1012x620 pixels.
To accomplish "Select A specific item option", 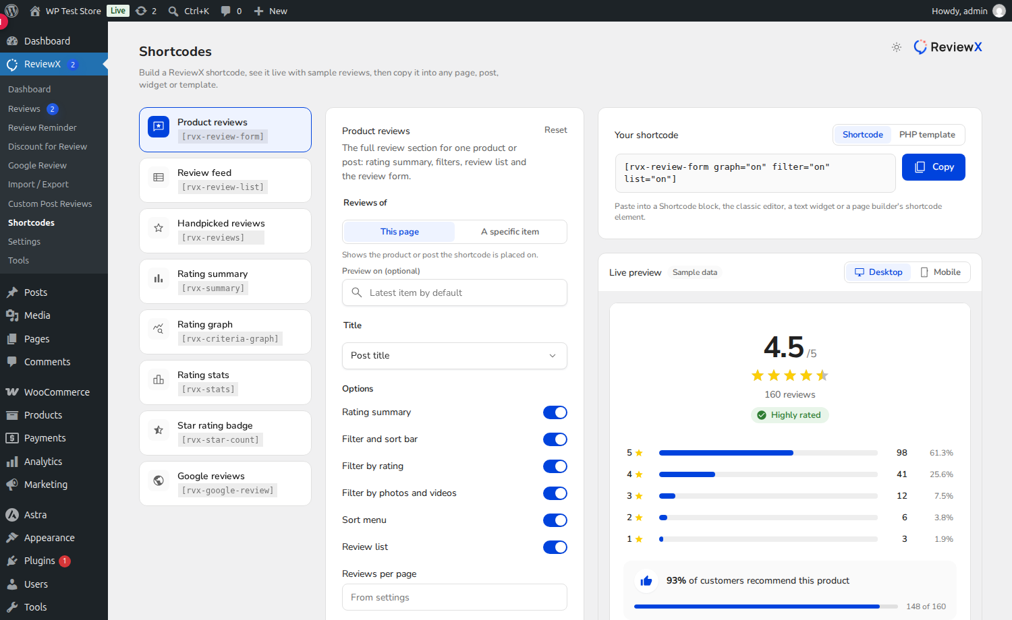I will pos(510,232).
